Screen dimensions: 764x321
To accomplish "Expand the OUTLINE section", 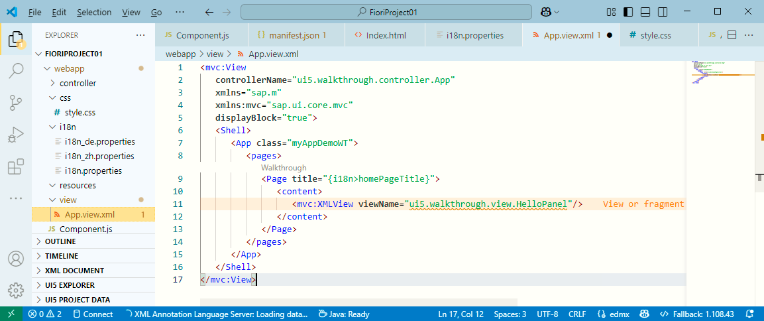I will [93, 241].
